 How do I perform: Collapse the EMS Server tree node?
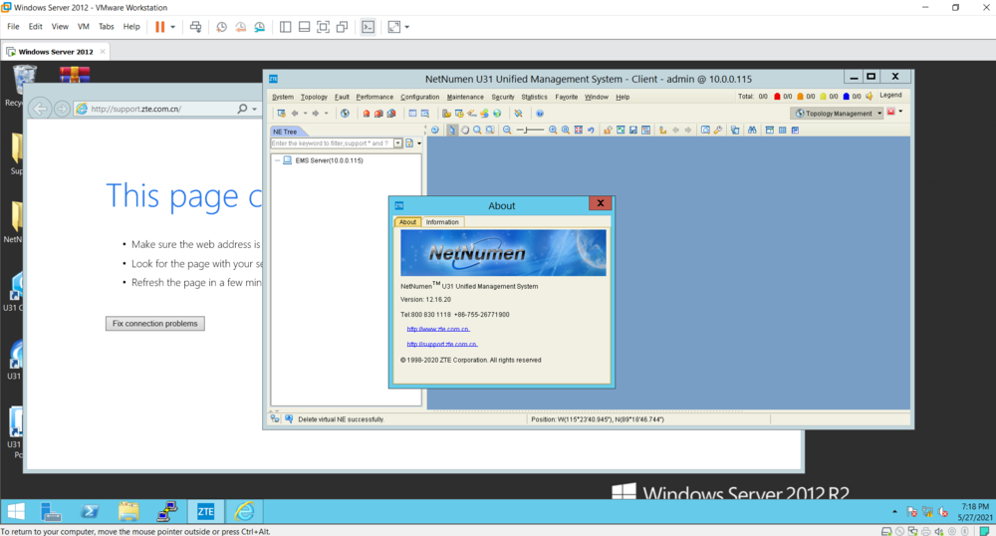tap(276, 160)
